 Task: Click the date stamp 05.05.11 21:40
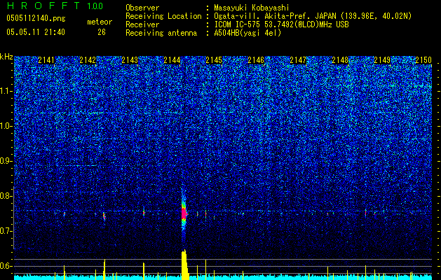click(x=36, y=32)
